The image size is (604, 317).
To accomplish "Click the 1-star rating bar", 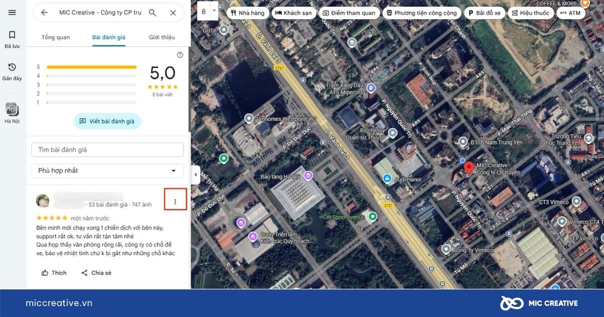I will click(92, 103).
